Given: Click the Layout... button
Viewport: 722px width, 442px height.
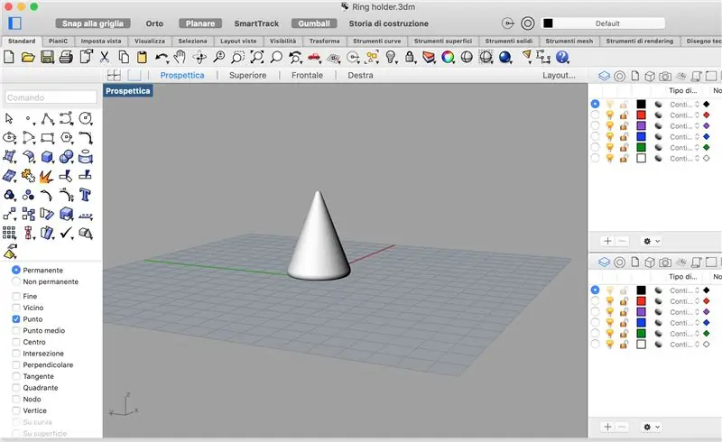Looking at the screenshot, I should pyautogui.click(x=559, y=75).
